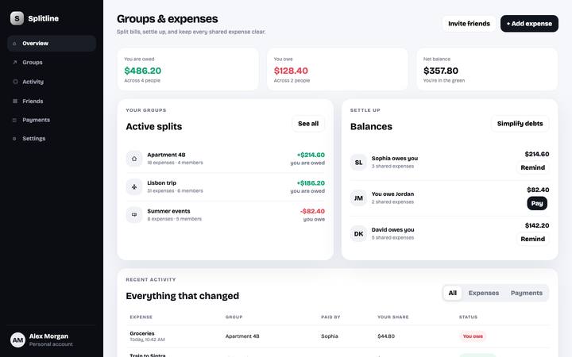This screenshot has height=357, width=572.
Task: Click the Settings icon in sidebar
Action: [14, 138]
